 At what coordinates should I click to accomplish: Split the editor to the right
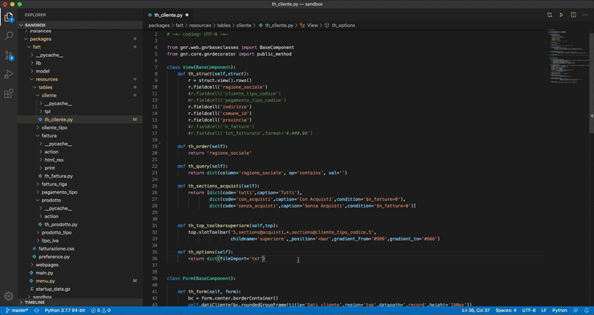point(573,15)
